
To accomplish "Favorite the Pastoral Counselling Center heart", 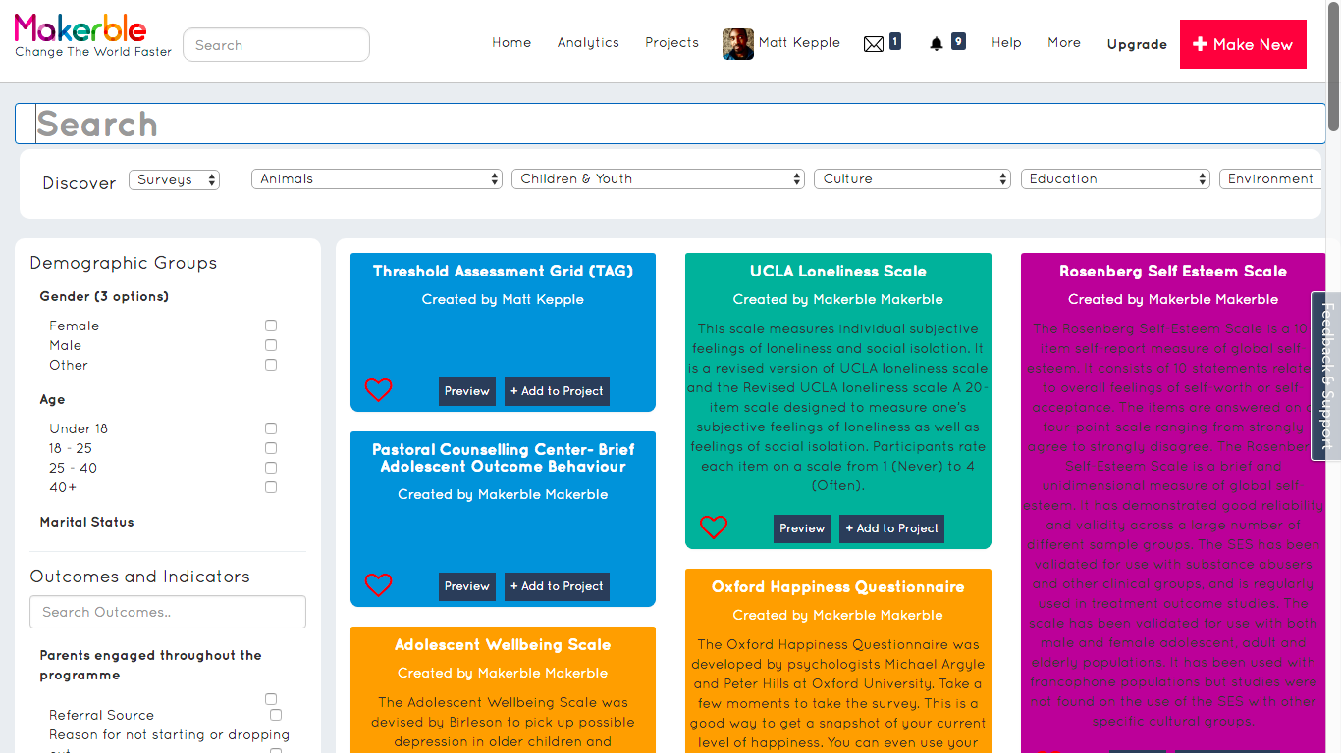I will pyautogui.click(x=378, y=585).
